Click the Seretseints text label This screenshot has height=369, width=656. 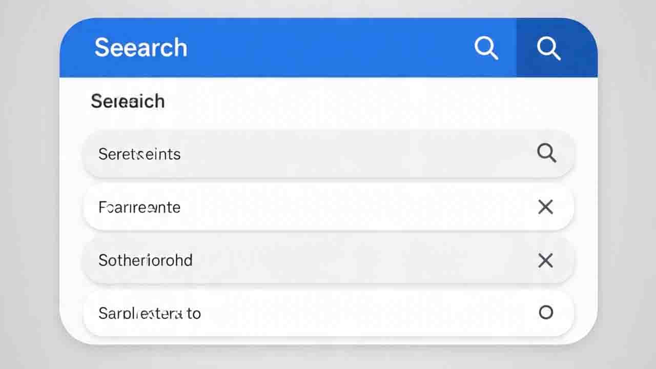coord(139,154)
